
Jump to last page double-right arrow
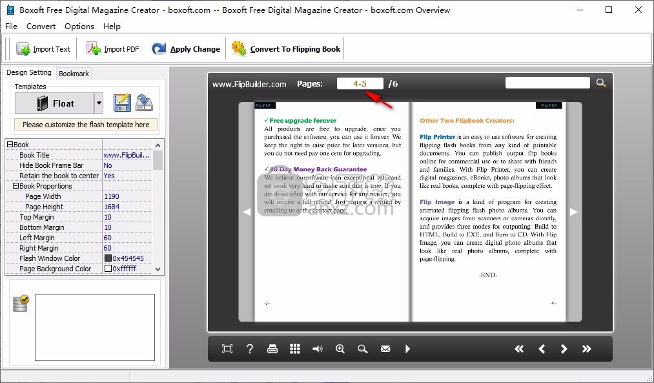point(586,349)
